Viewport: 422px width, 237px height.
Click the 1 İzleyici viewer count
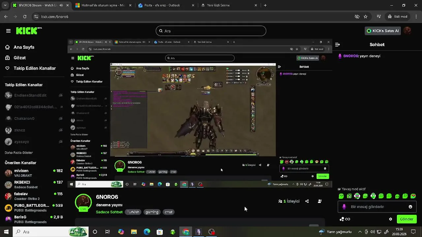click(289, 201)
